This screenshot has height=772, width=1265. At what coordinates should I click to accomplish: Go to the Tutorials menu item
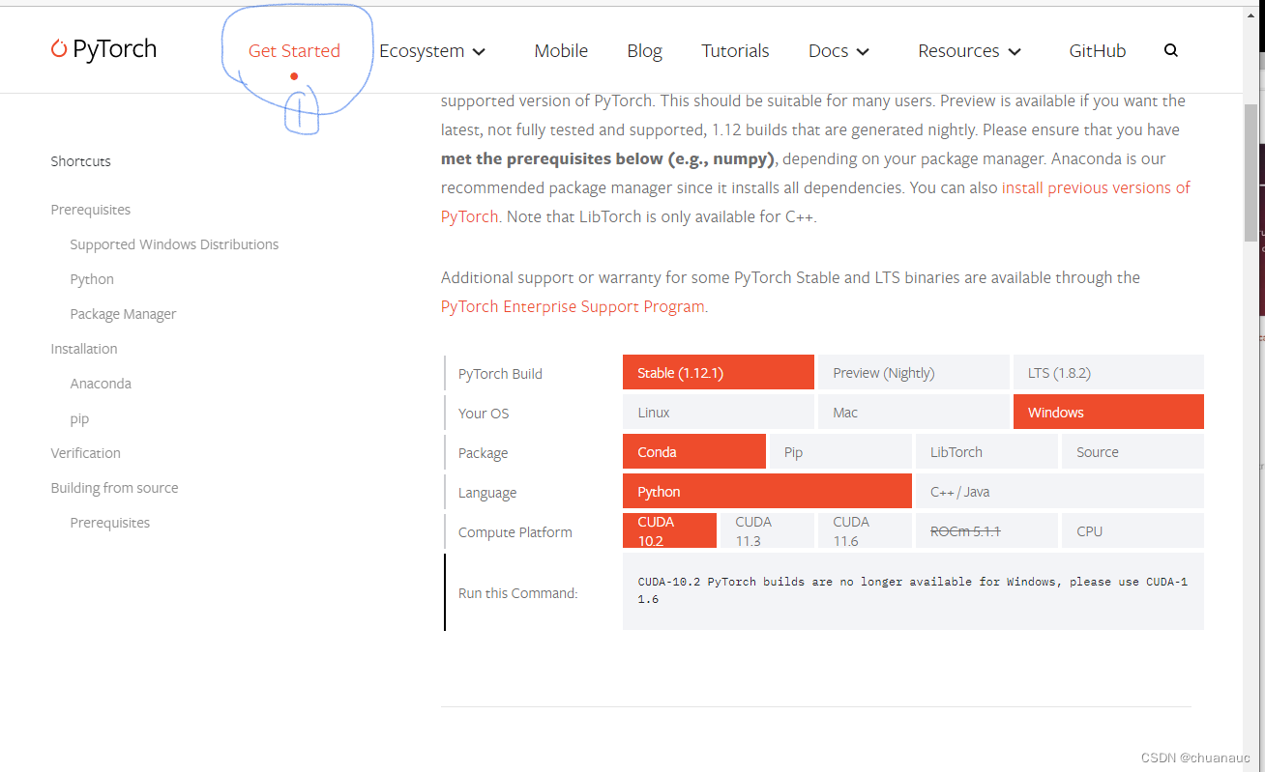pos(735,51)
